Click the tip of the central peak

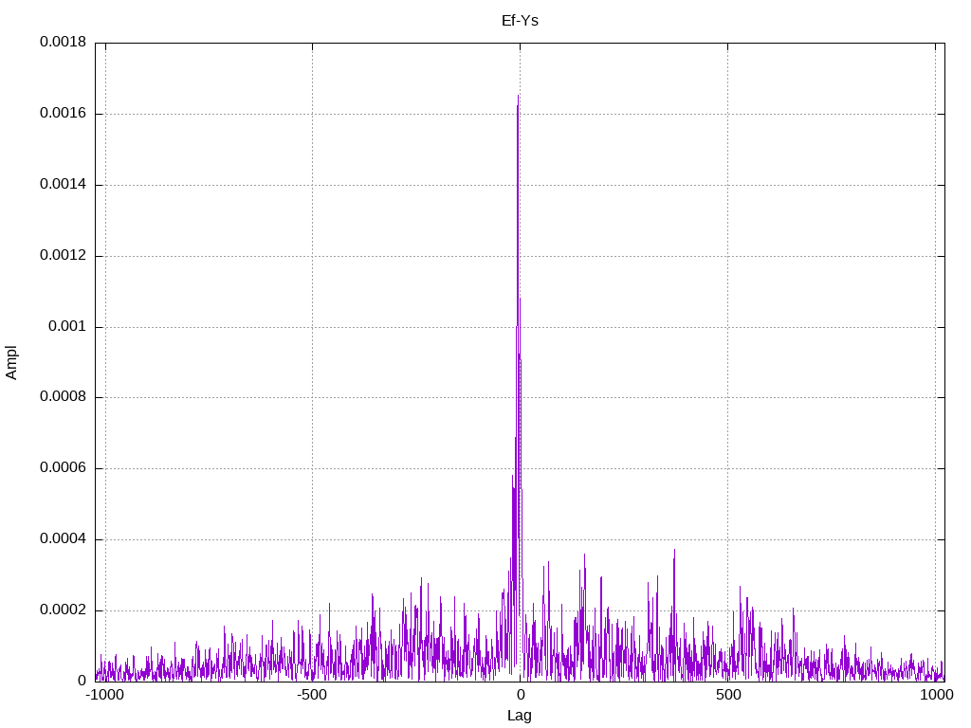[x=519, y=96]
